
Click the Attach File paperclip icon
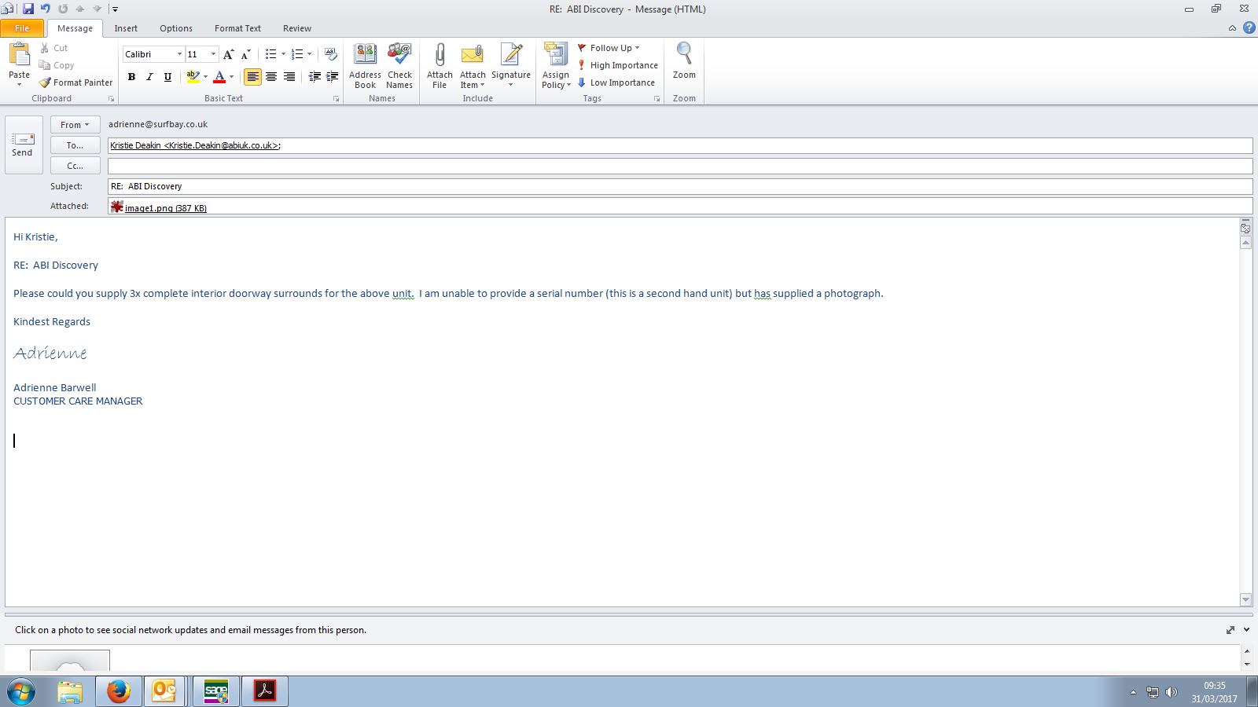(440, 56)
